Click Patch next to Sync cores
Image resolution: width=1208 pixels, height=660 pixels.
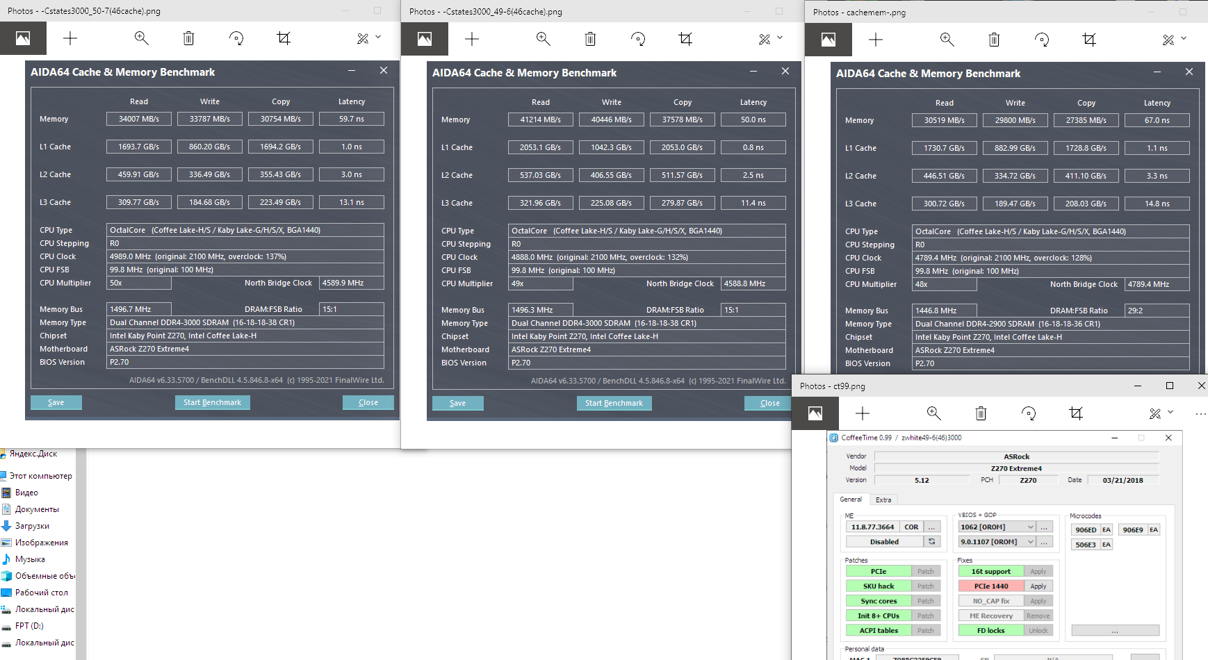(x=926, y=602)
